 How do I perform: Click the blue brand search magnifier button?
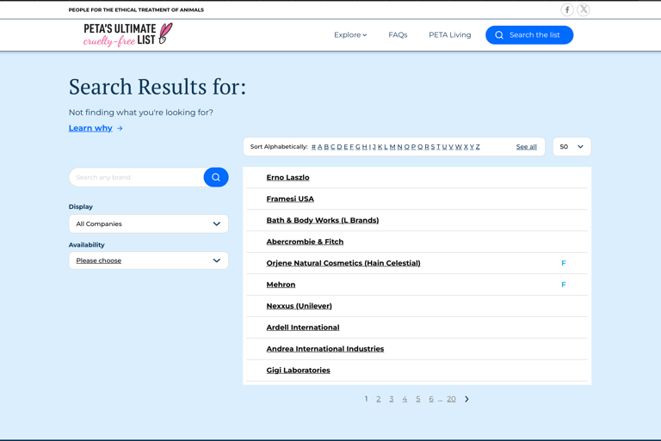(x=216, y=177)
